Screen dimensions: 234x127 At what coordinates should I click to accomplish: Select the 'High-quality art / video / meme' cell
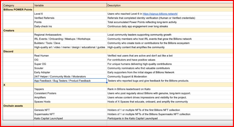tap(70, 47)
